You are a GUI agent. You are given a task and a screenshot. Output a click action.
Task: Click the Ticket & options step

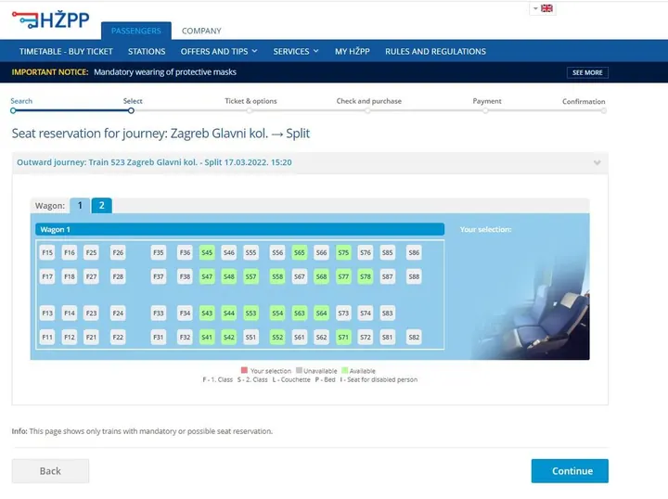point(250,101)
